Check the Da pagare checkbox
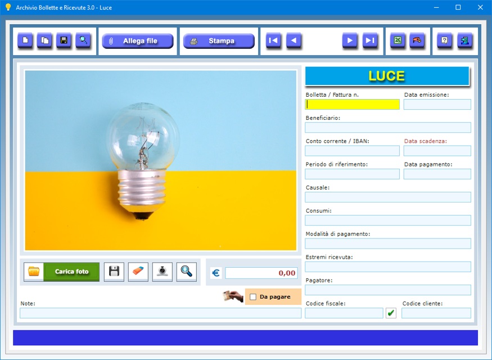The width and height of the screenshot is (492, 360). tap(253, 297)
